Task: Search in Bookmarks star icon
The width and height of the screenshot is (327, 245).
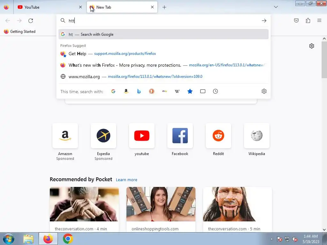Action: point(190,91)
